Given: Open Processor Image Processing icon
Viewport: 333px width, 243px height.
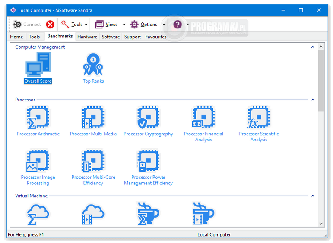Looking at the screenshot, I should pos(38,161).
